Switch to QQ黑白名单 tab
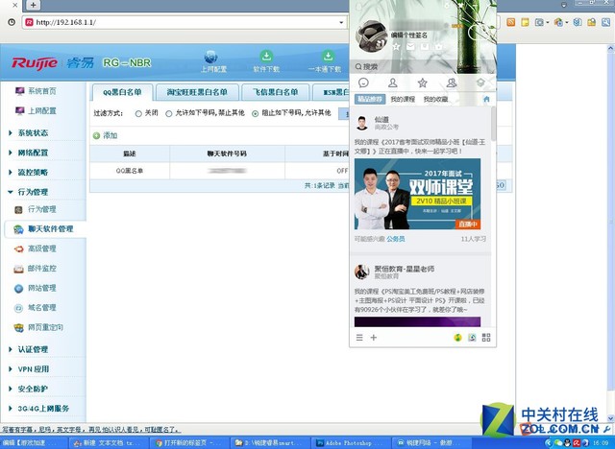This screenshot has width=615, height=449. (122, 92)
